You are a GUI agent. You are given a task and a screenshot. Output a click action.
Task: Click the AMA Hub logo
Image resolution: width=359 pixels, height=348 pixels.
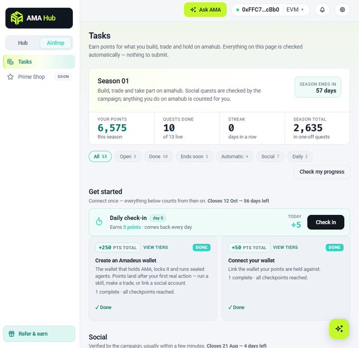click(x=39, y=18)
